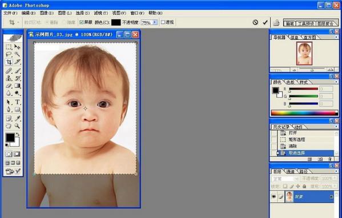
Task: Cancel the current crop operation
Action: [255, 22]
